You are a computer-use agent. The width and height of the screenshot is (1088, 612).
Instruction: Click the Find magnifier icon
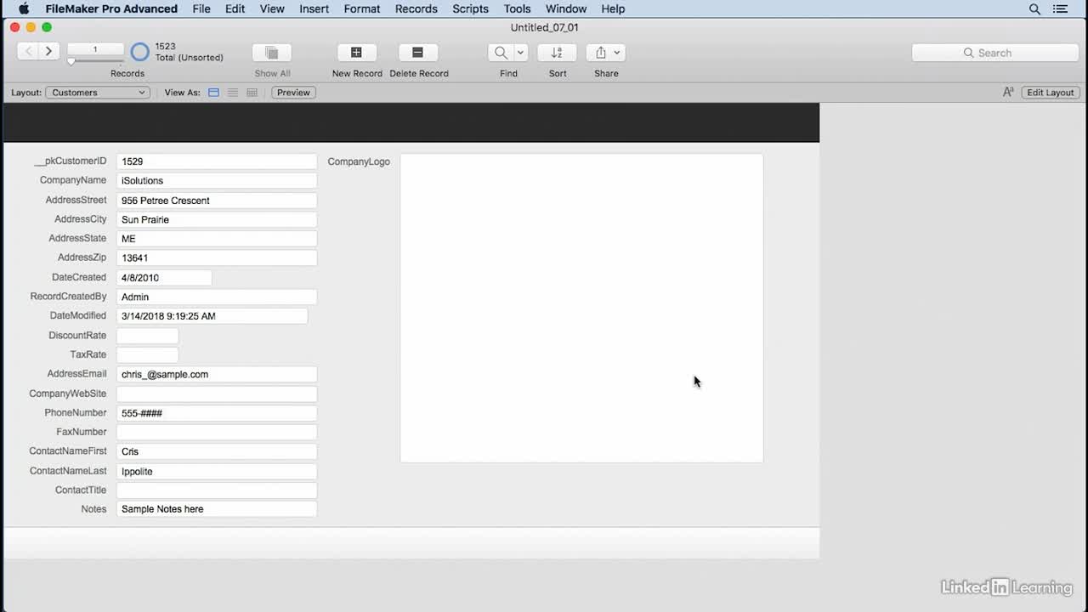(x=501, y=53)
